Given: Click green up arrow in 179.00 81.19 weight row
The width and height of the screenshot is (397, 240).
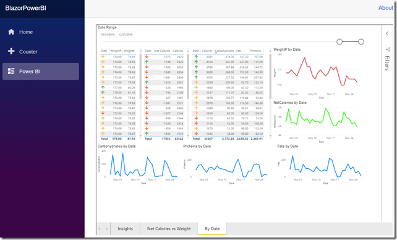Looking at the screenshot, I should pos(103,93).
